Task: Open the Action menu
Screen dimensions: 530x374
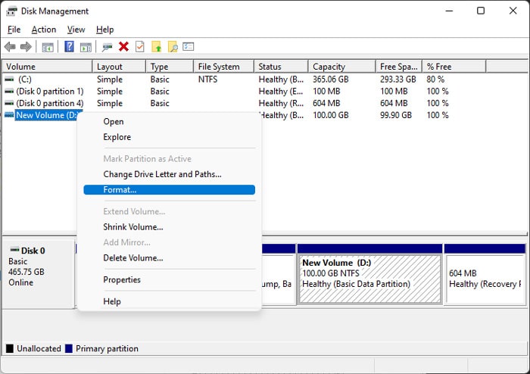Action: [x=44, y=30]
